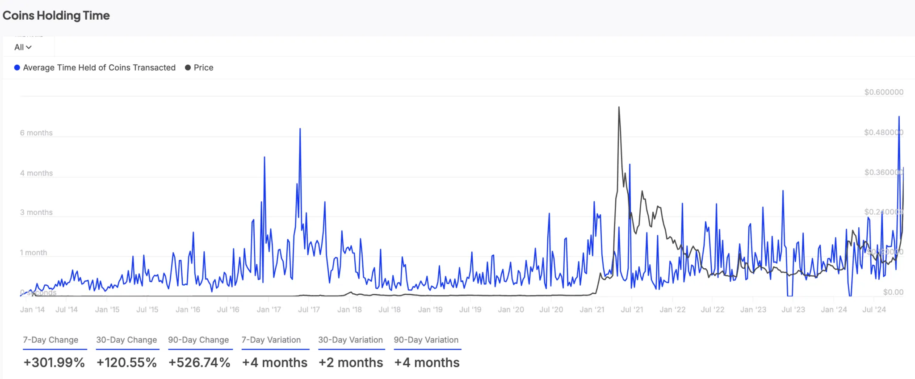915x379 pixels.
Task: Select the '30-Day Variation' statistic
Action: point(351,340)
